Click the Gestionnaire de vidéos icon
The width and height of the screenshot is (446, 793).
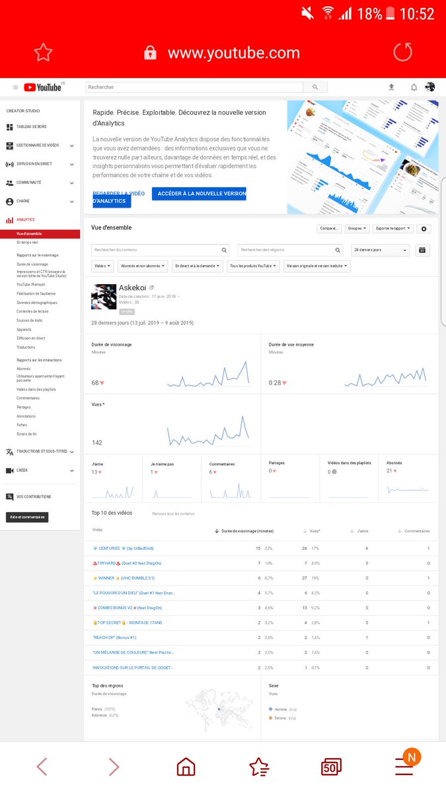click(x=10, y=145)
